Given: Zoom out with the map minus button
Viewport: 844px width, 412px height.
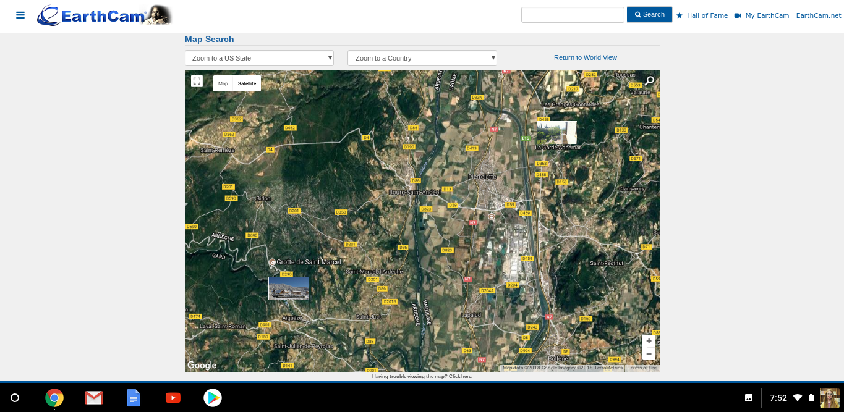Looking at the screenshot, I should pyautogui.click(x=649, y=353).
